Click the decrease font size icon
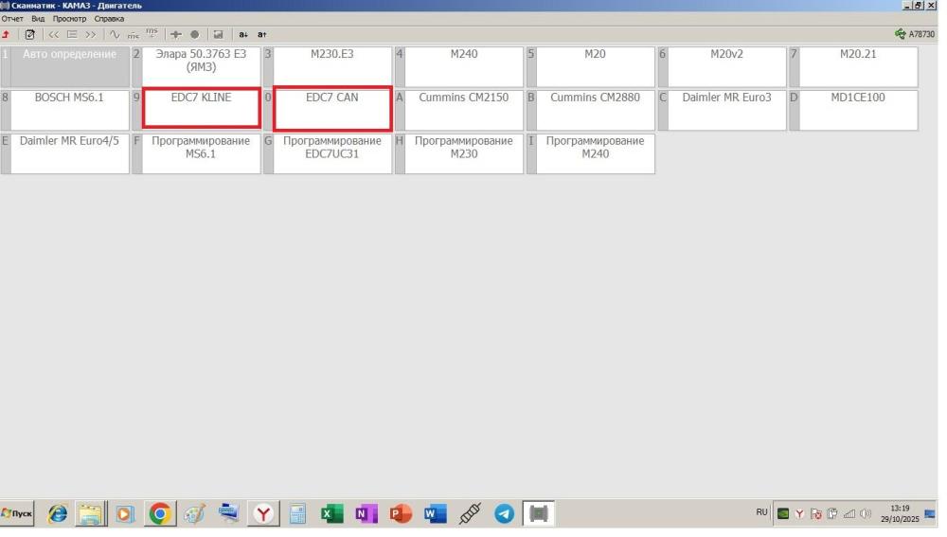 [242, 34]
